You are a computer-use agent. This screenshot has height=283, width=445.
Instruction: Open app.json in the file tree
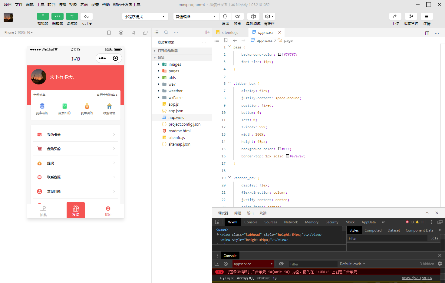(176, 111)
